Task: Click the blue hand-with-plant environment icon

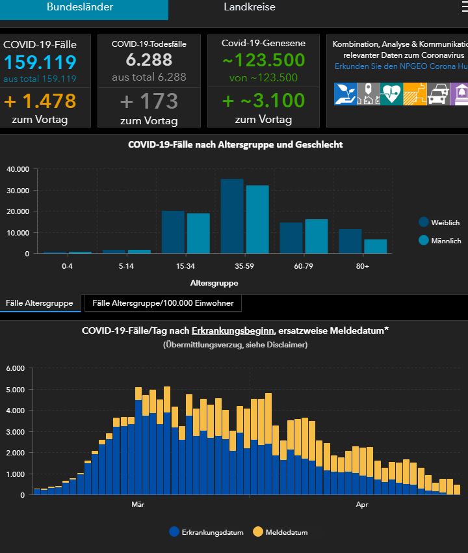Action: (345, 94)
